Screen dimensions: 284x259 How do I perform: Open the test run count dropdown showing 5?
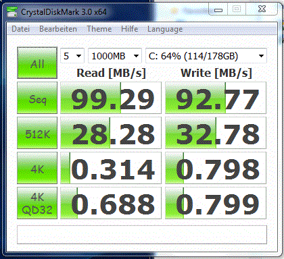(72, 55)
